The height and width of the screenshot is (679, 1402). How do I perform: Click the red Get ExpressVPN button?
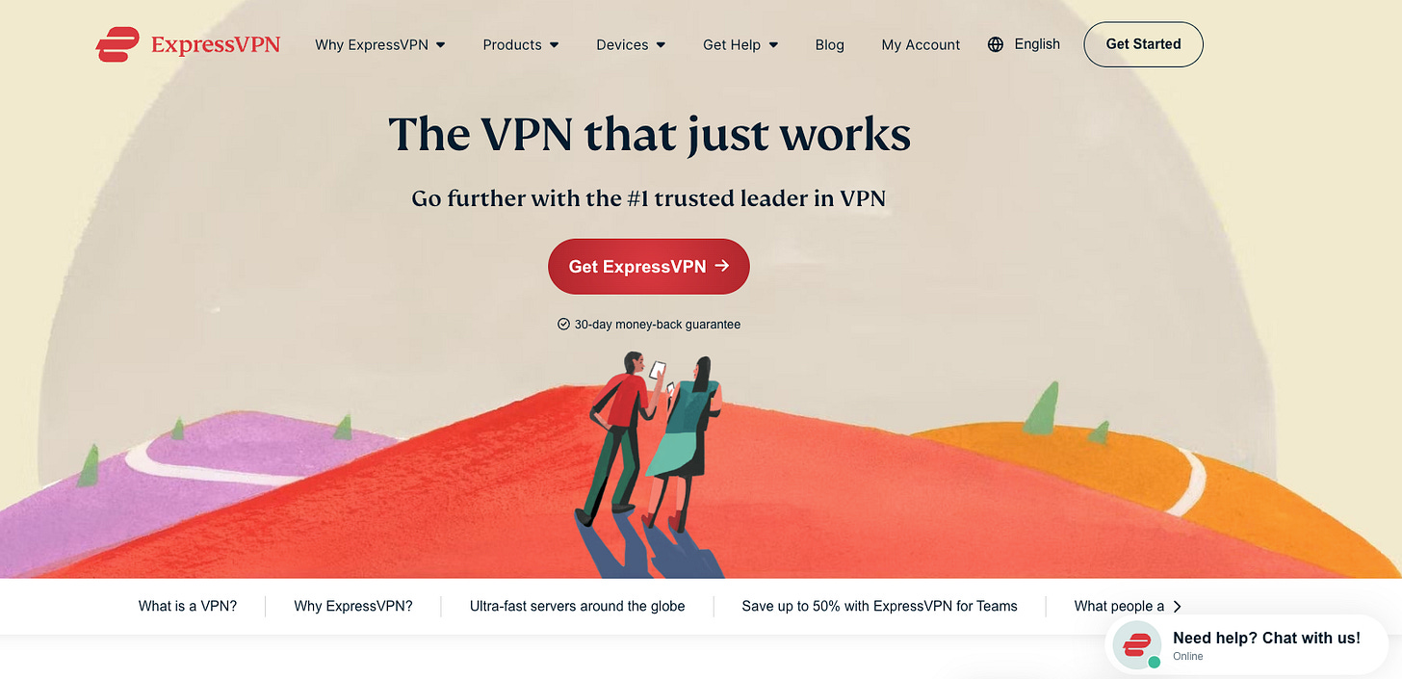coord(649,267)
